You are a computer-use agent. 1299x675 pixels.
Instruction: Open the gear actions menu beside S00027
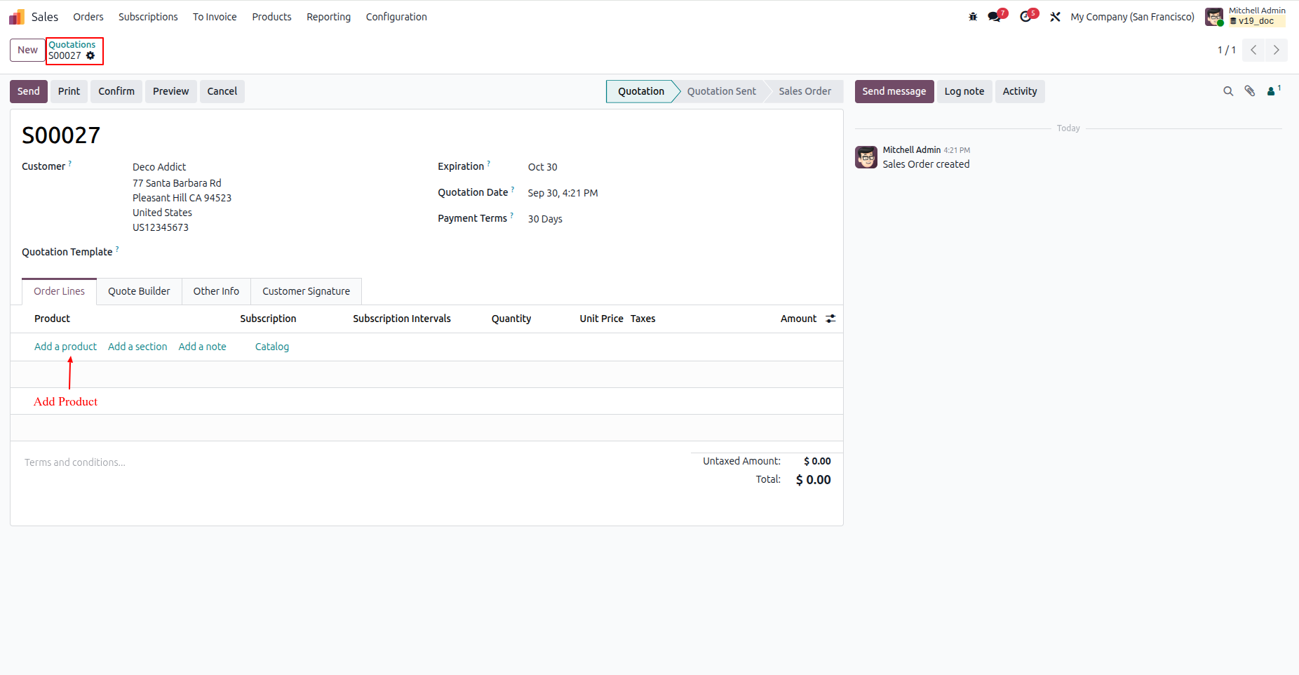(90, 55)
